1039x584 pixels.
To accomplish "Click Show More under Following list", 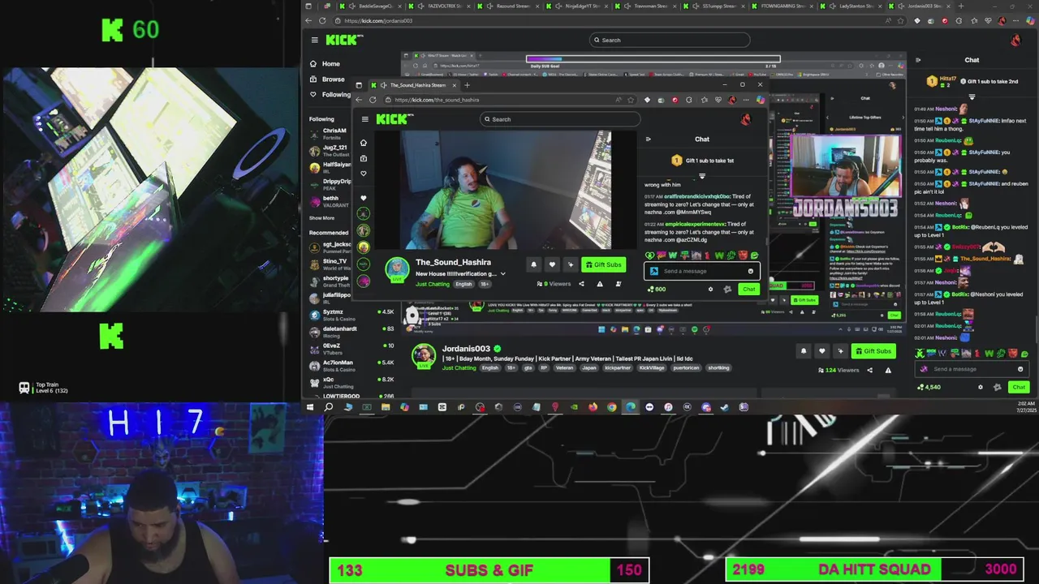I will (x=321, y=217).
